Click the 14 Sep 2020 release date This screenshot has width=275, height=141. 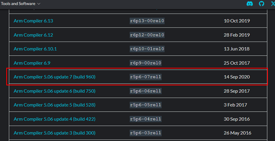pos(237,77)
